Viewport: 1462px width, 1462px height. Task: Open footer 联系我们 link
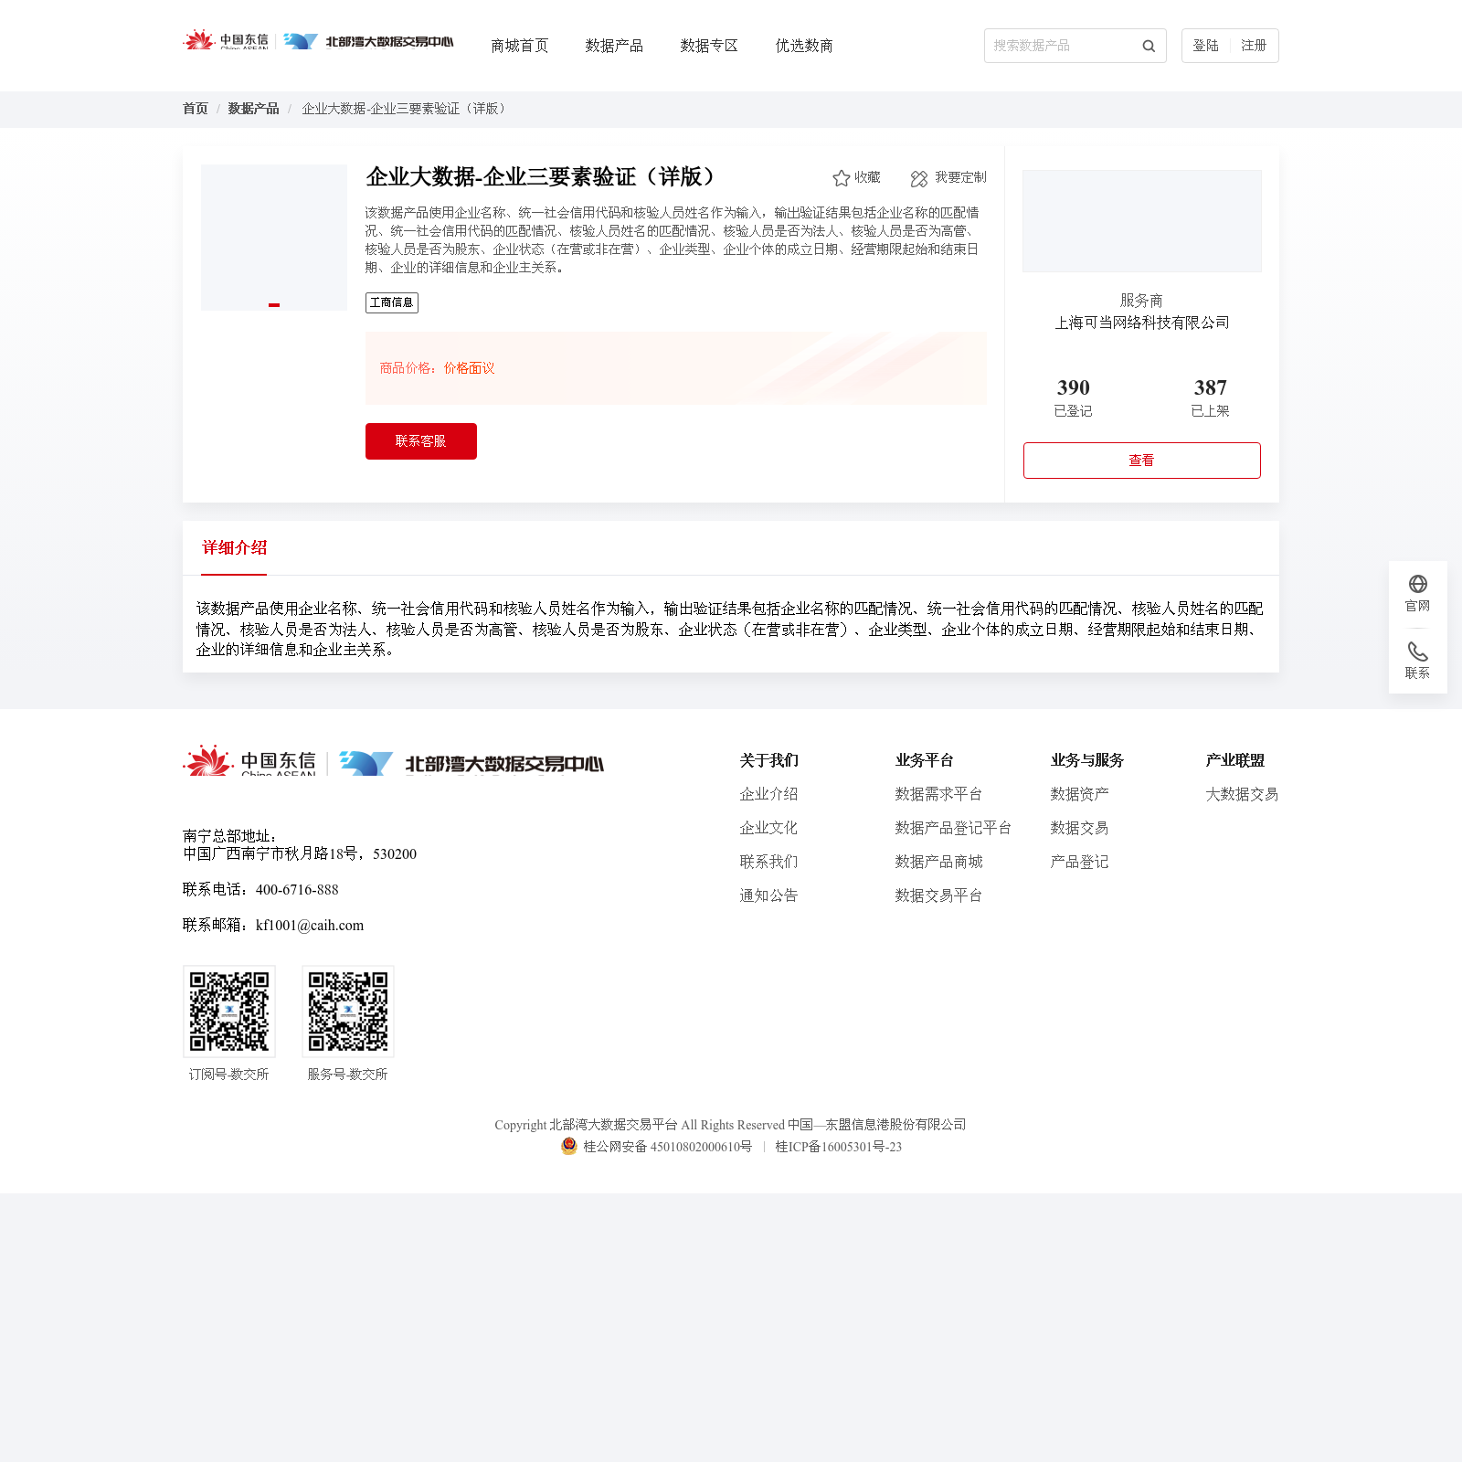[x=769, y=862]
